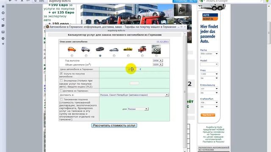The height and width of the screenshot is (152, 271).
Task: Click the popup window vertical scrollbar
Action: pos(185,92)
